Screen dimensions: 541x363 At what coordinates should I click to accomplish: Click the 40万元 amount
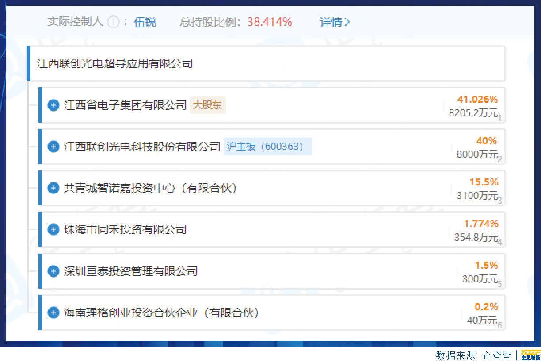click(482, 320)
